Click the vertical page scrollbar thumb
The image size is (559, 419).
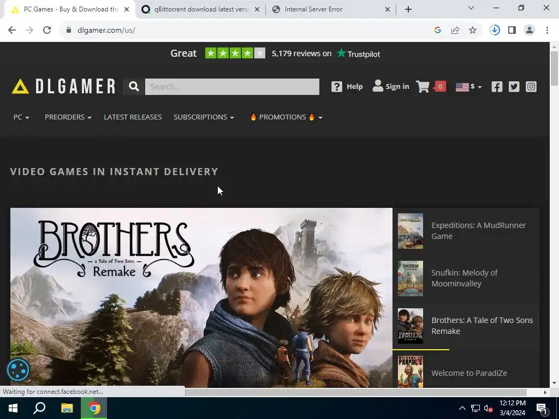tap(554, 68)
